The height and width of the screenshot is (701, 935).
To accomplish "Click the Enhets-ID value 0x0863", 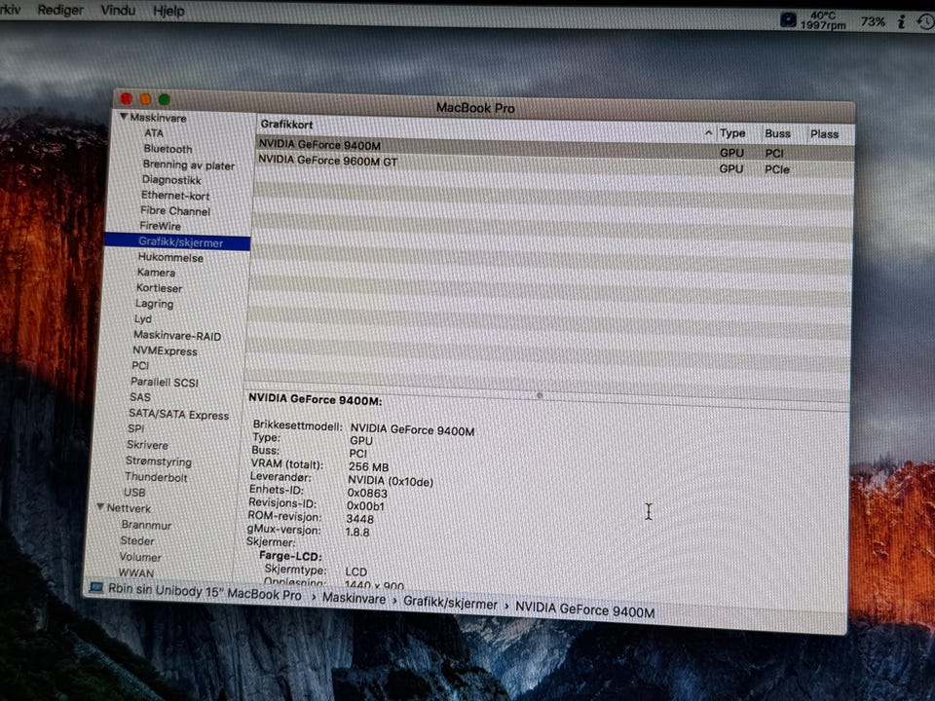I will pos(367,493).
